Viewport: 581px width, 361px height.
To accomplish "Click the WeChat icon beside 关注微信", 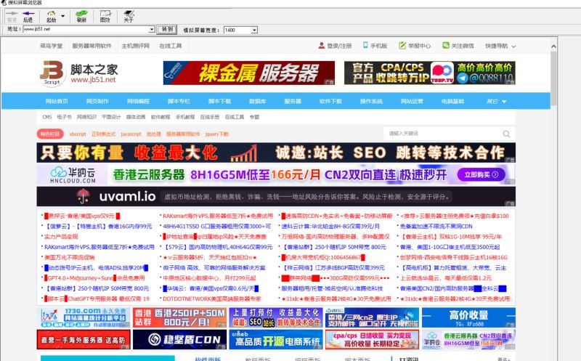I will pos(446,46).
